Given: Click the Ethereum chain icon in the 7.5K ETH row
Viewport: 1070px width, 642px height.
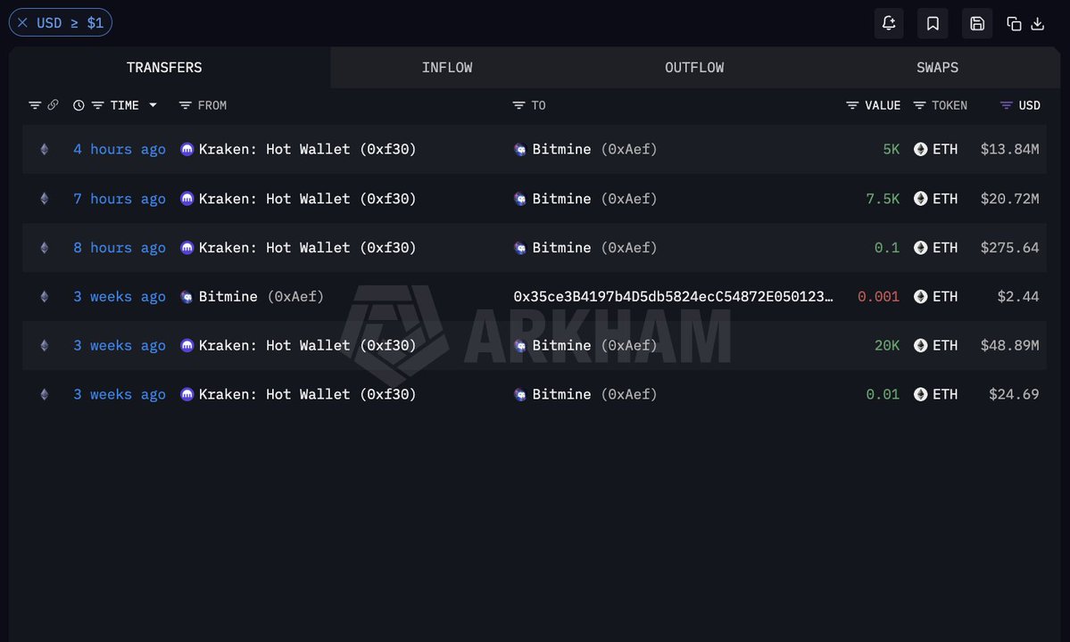Looking at the screenshot, I should [x=45, y=198].
